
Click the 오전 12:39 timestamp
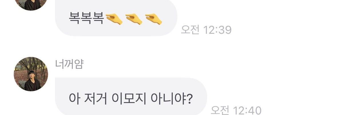206,29
